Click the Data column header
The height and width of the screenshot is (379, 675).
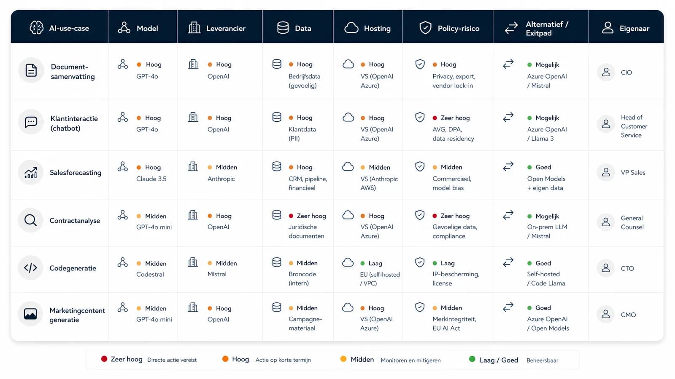[298, 27]
